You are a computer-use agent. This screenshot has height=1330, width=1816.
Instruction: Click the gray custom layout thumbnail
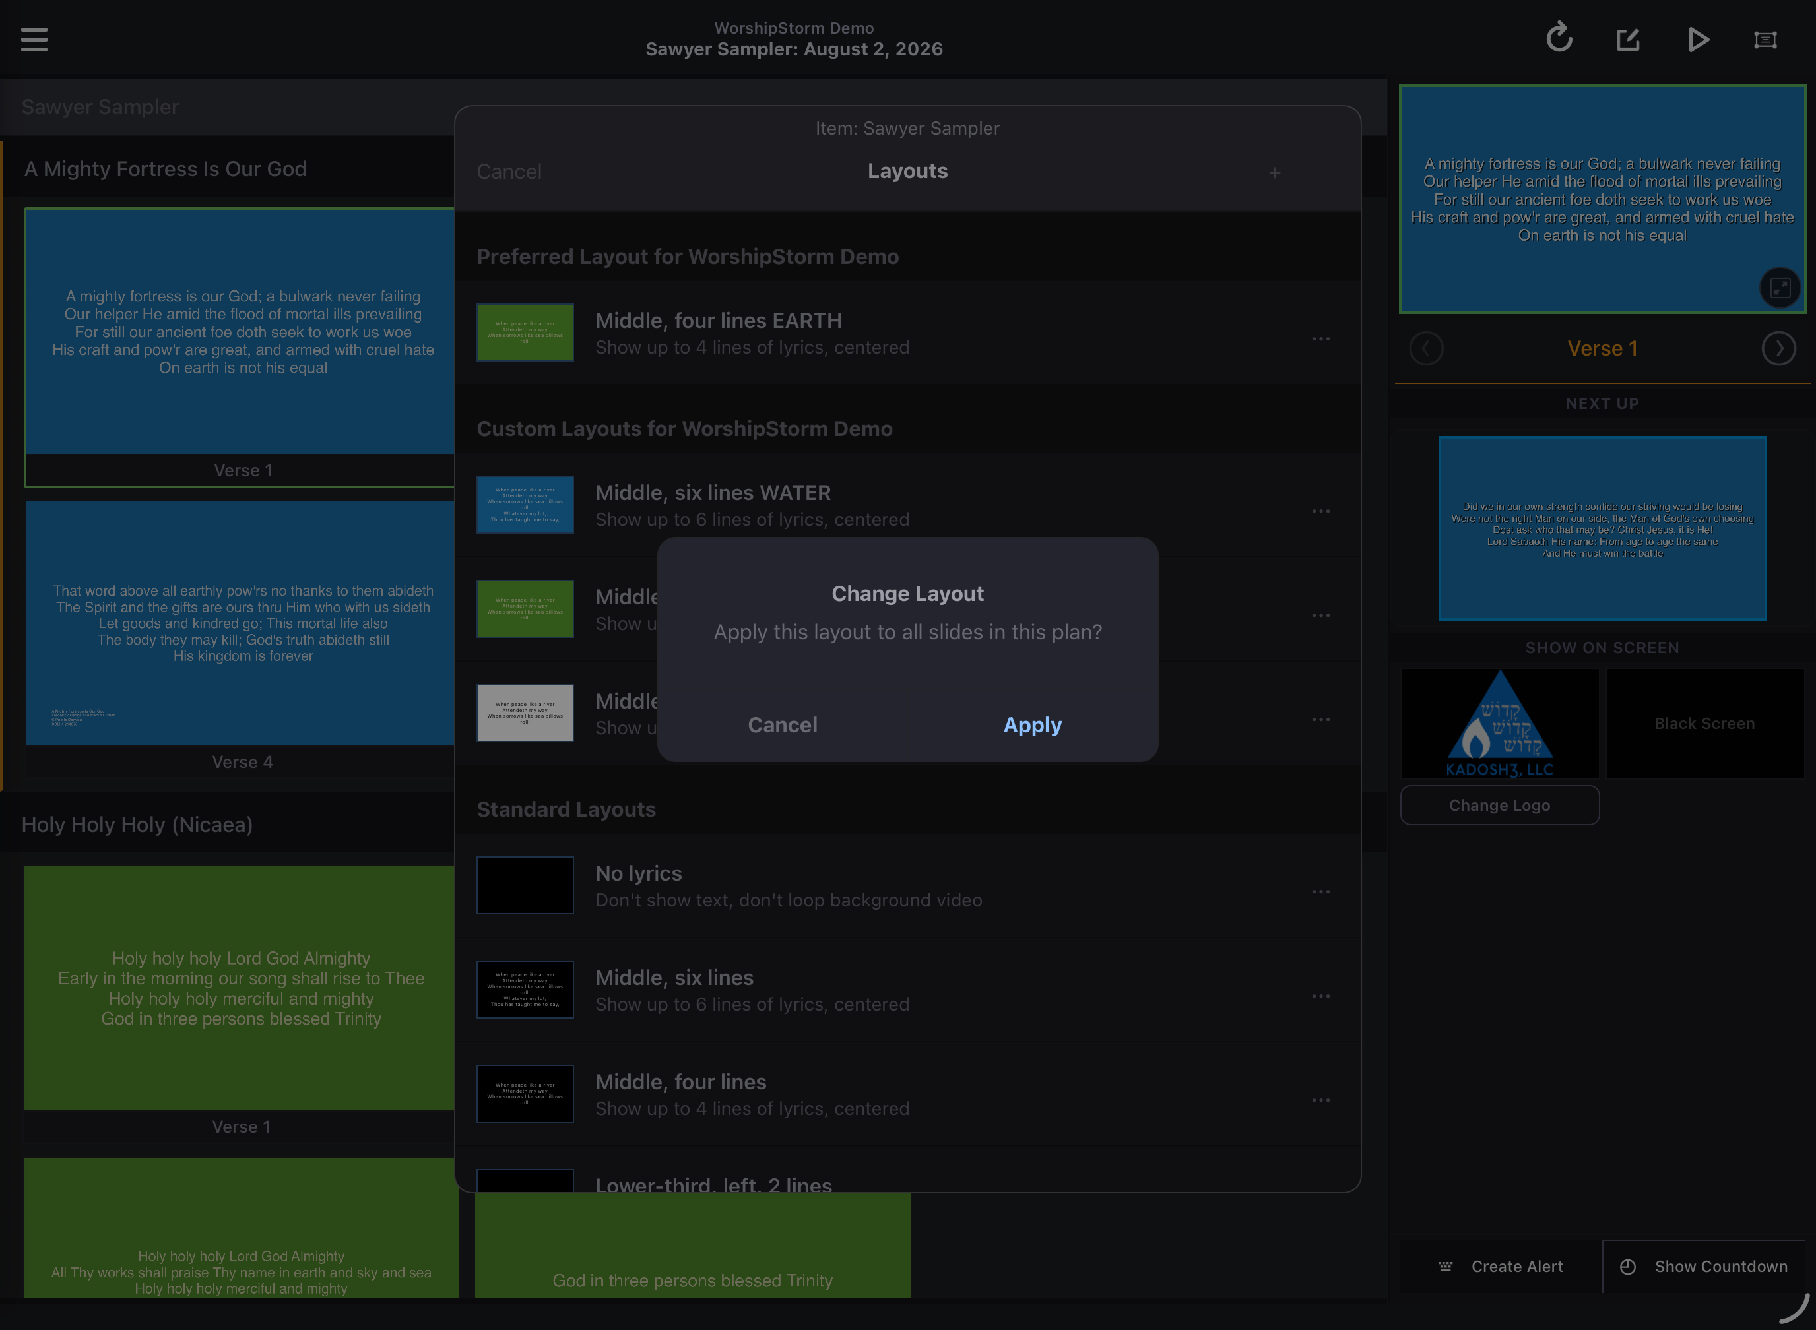[x=525, y=713]
